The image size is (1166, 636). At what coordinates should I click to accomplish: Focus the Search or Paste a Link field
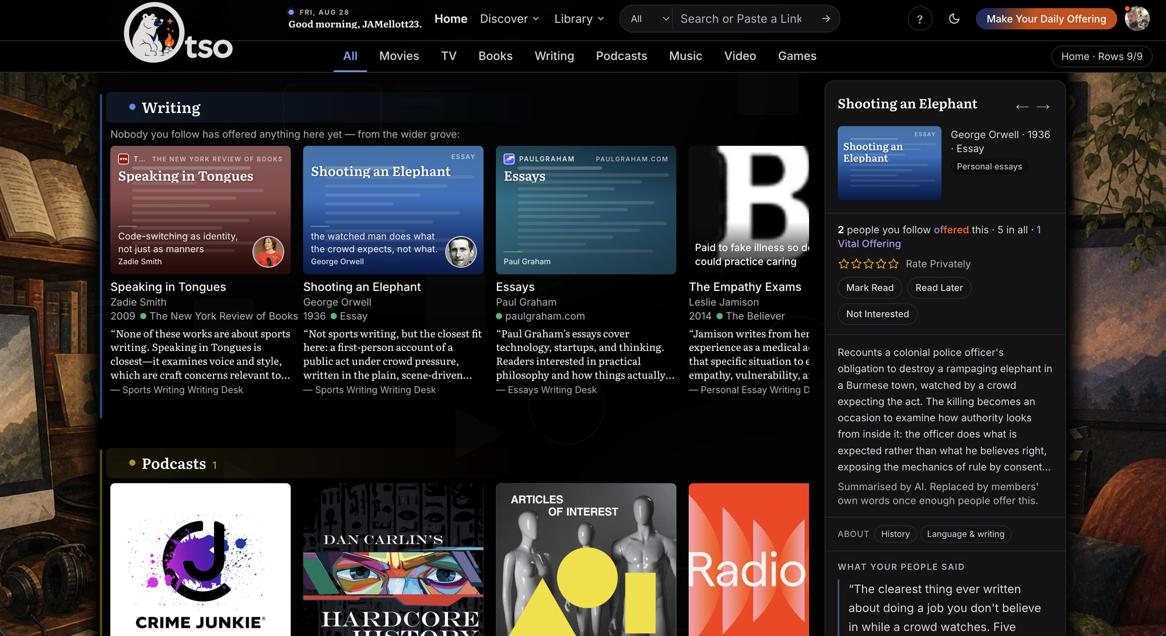[x=741, y=19]
